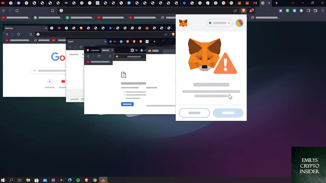Toggle the sidebar panel icon in the top window
This screenshot has width=326, height=183.
click(x=308, y=11)
